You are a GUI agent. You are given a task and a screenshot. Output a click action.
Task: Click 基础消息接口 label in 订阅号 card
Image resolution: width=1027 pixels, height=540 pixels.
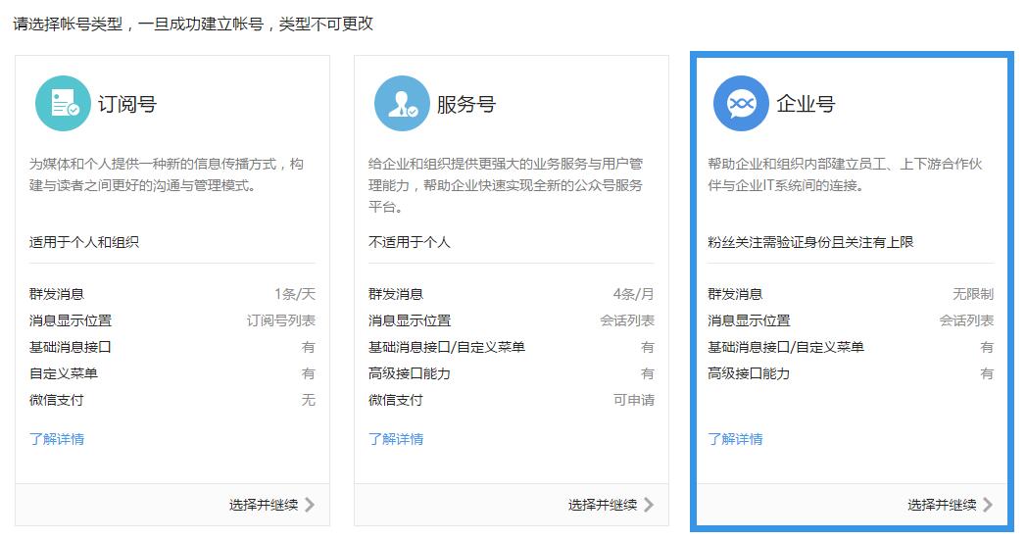[71, 347]
